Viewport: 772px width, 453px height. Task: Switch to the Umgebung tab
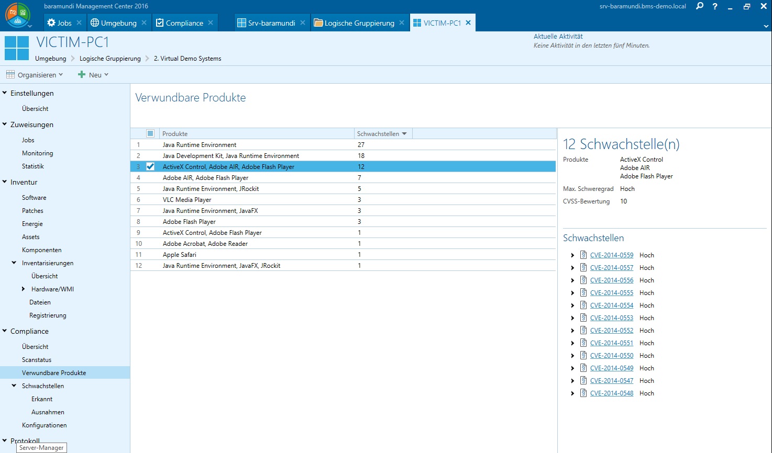119,23
